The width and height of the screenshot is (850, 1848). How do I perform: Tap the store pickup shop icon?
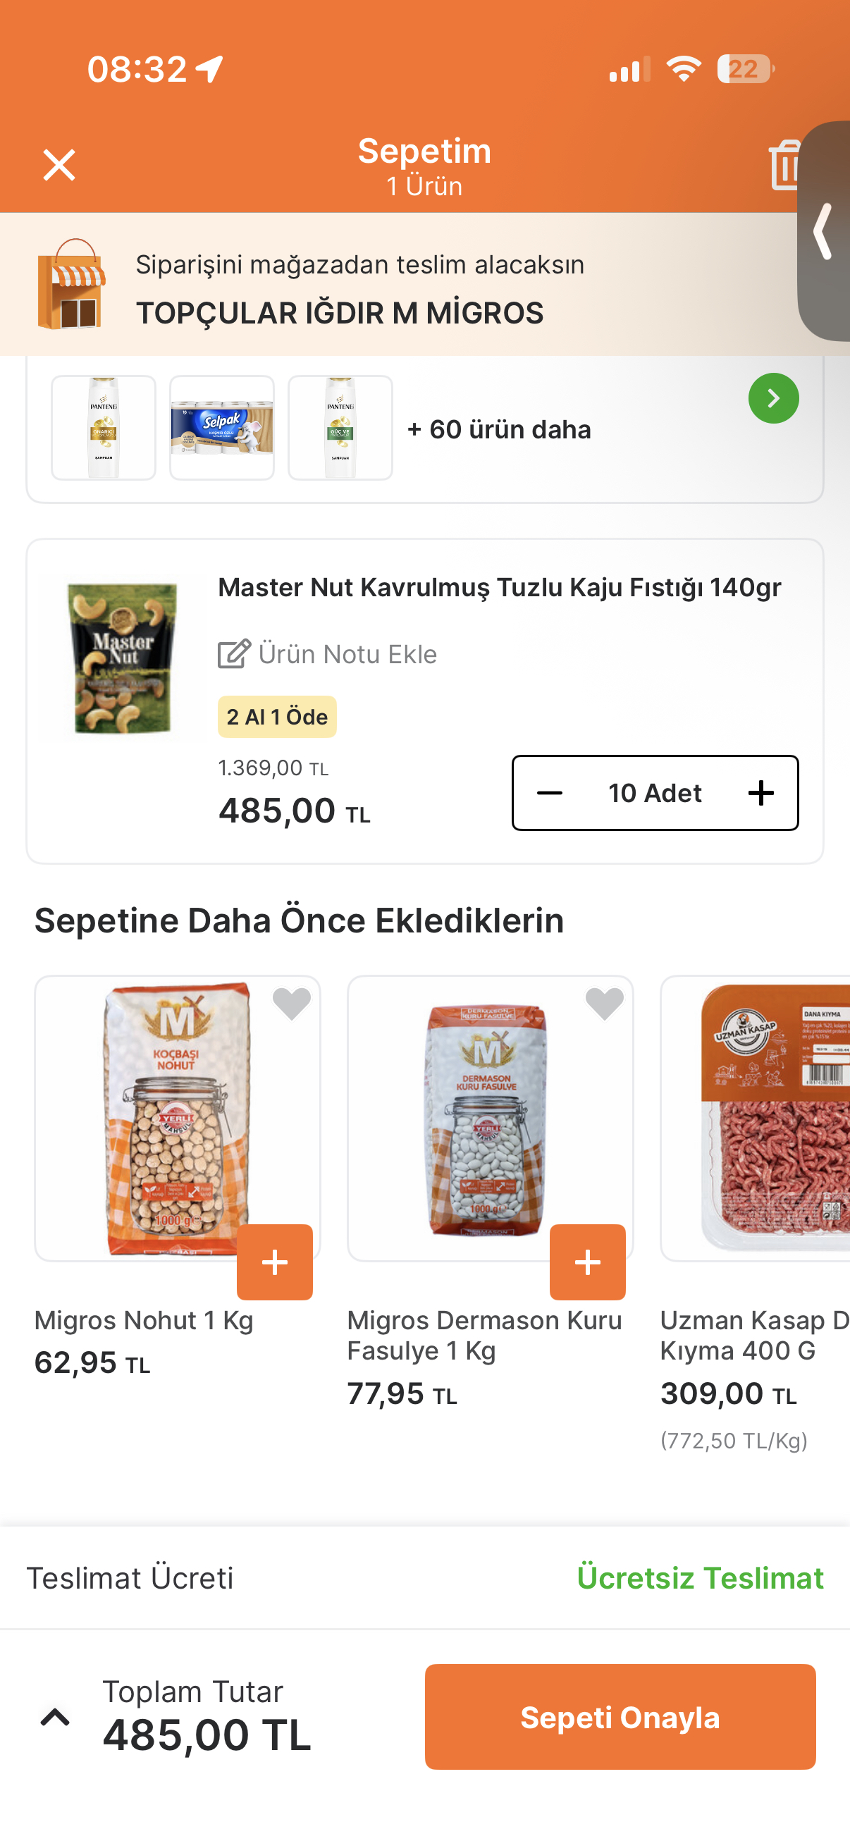(x=71, y=284)
